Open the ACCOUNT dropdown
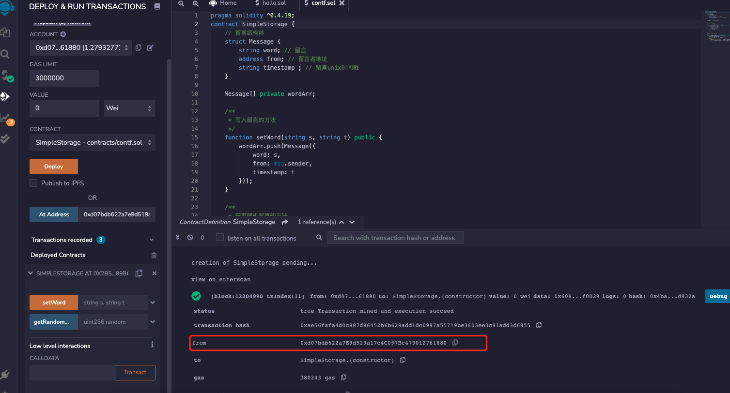 [80, 47]
